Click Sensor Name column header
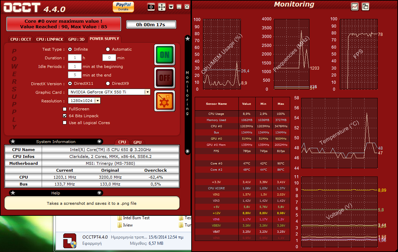The image size is (398, 252). pos(216,104)
